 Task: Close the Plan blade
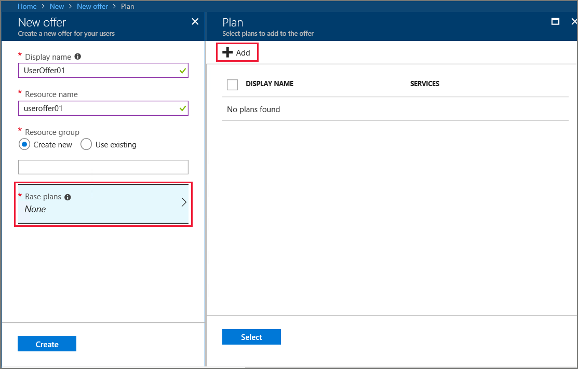[x=573, y=21]
